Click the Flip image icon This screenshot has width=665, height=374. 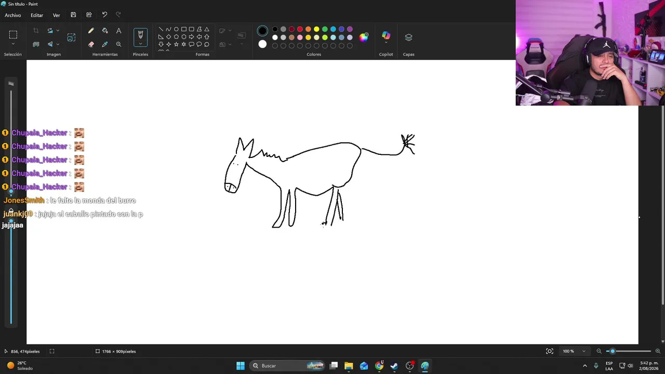pos(50,44)
